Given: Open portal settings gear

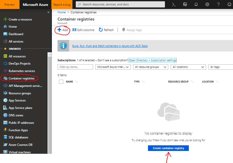Looking at the screenshot, I should pyautogui.click(x=207, y=4).
